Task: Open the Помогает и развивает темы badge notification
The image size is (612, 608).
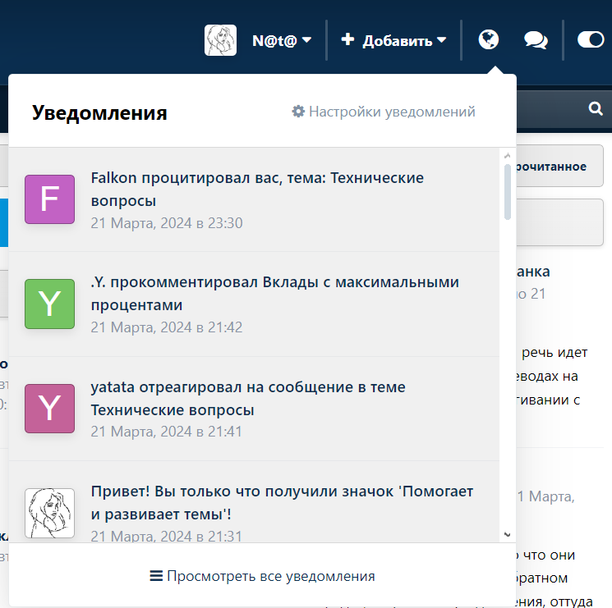Action: (x=254, y=502)
